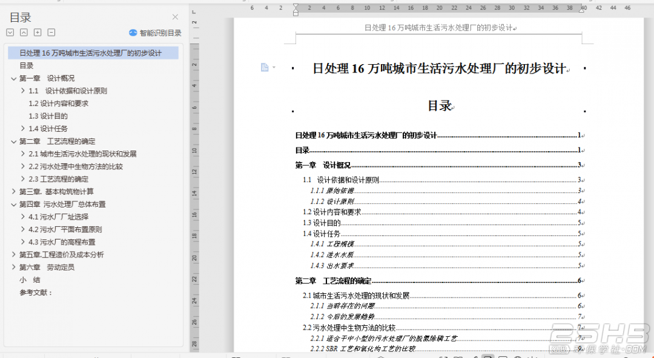Collapse the 第一章 设计概况 chevron

pyautogui.click(x=14, y=79)
